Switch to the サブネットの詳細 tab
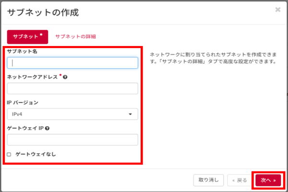The height and width of the screenshot is (192, 288). (75, 36)
